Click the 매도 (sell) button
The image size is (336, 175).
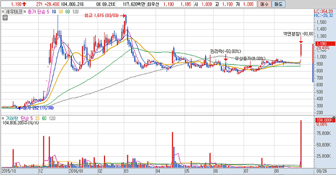pos(278,4)
